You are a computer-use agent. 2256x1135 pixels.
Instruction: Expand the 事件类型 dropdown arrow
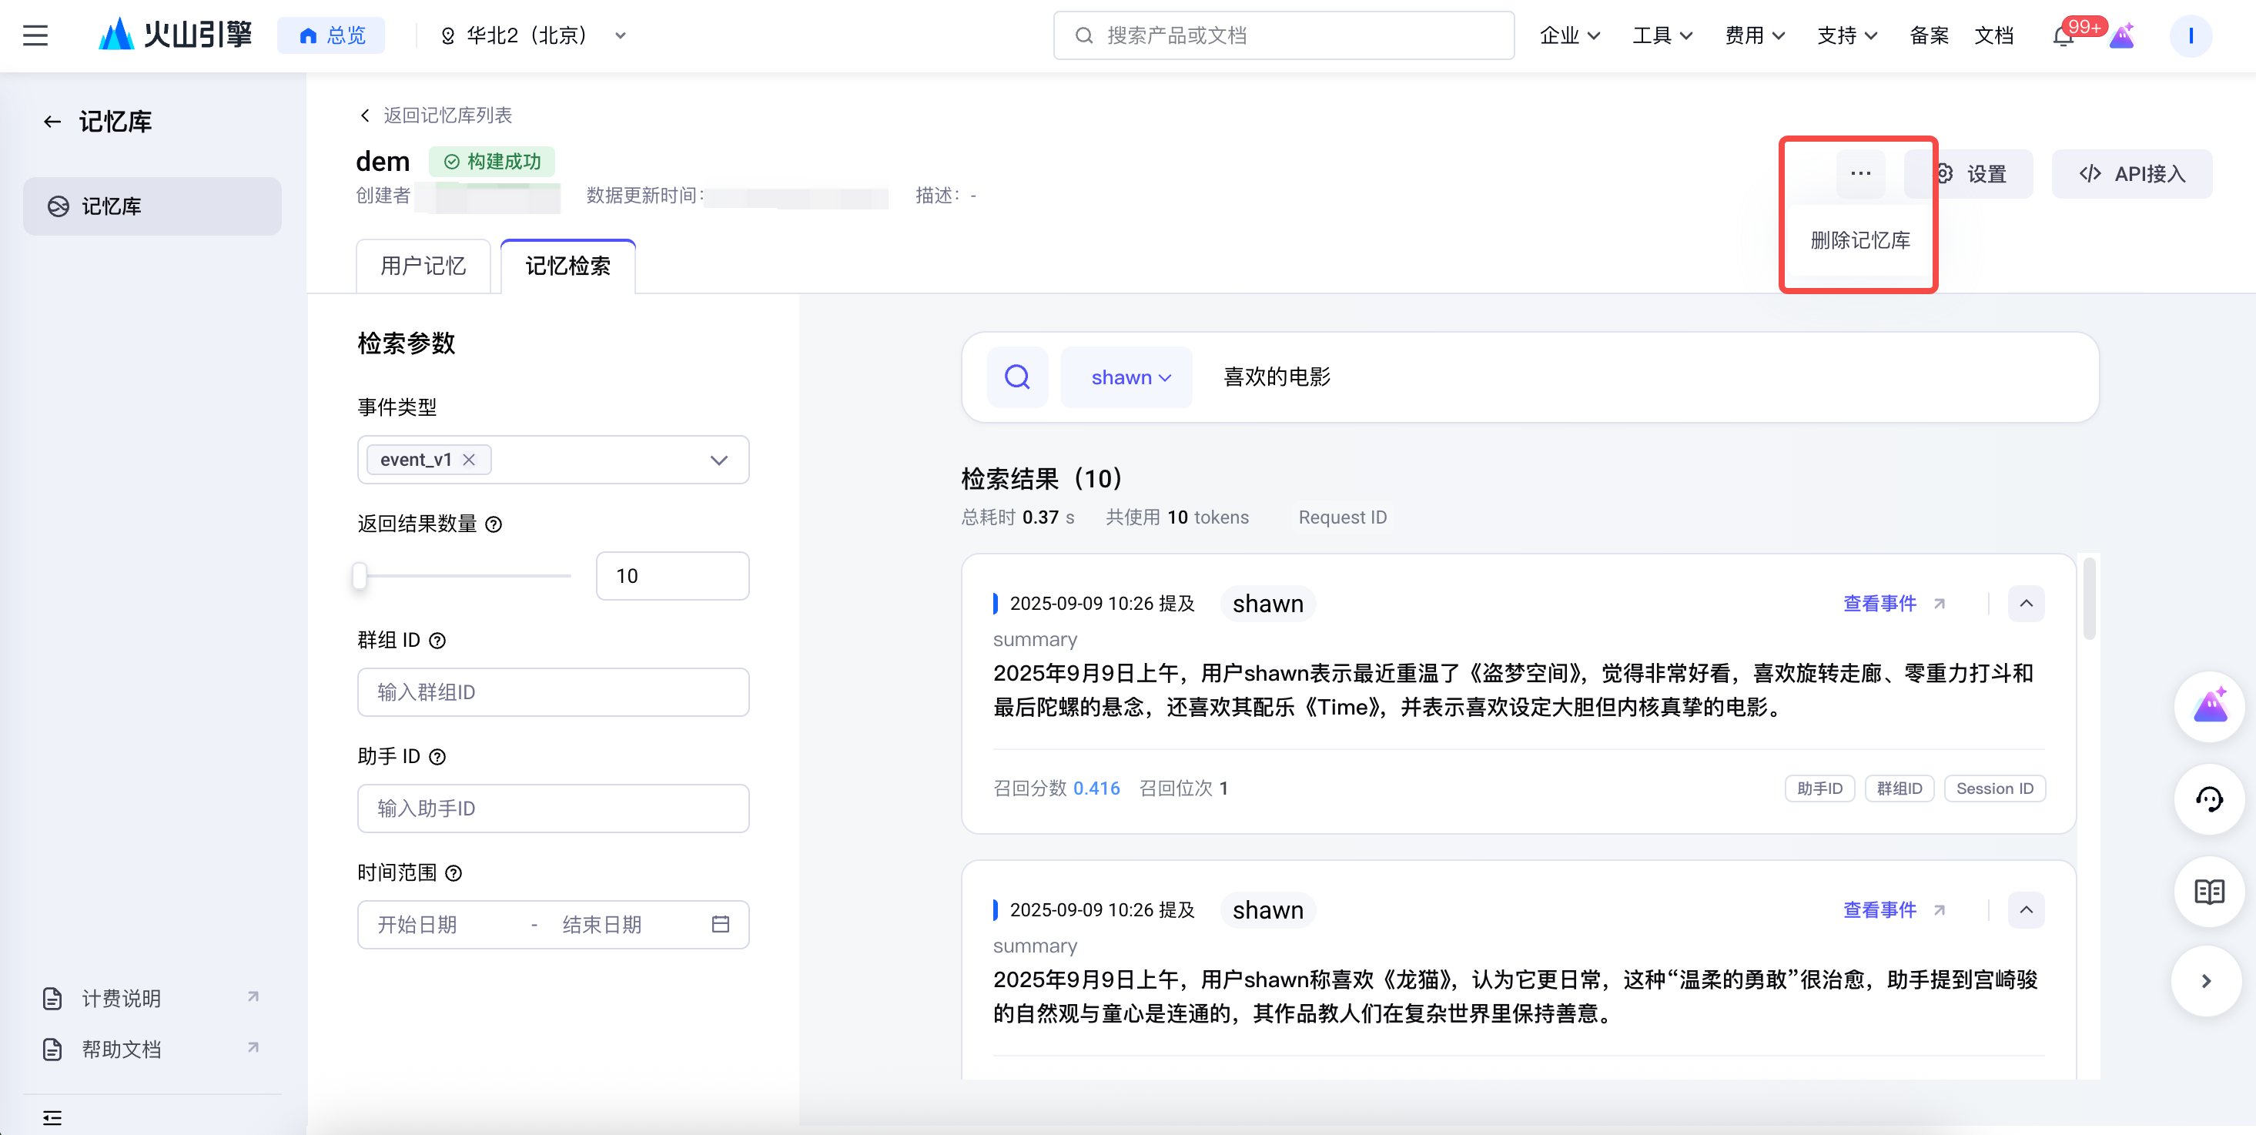point(718,460)
